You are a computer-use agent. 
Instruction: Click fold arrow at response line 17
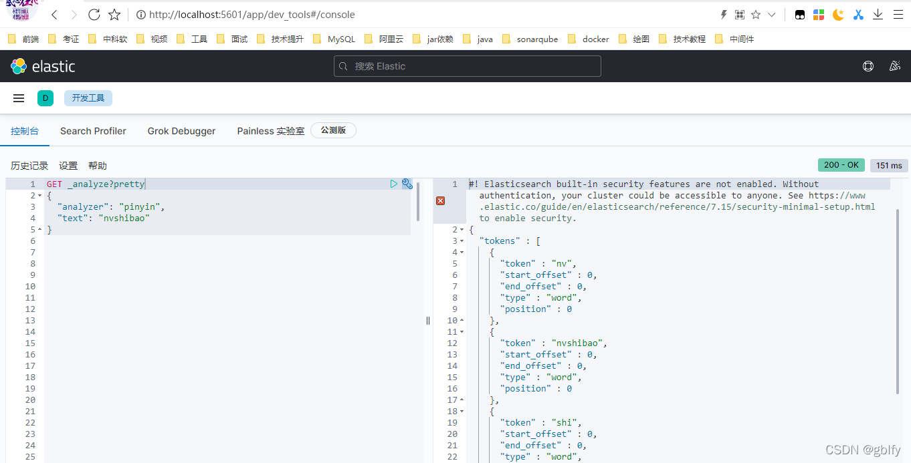tap(462, 400)
